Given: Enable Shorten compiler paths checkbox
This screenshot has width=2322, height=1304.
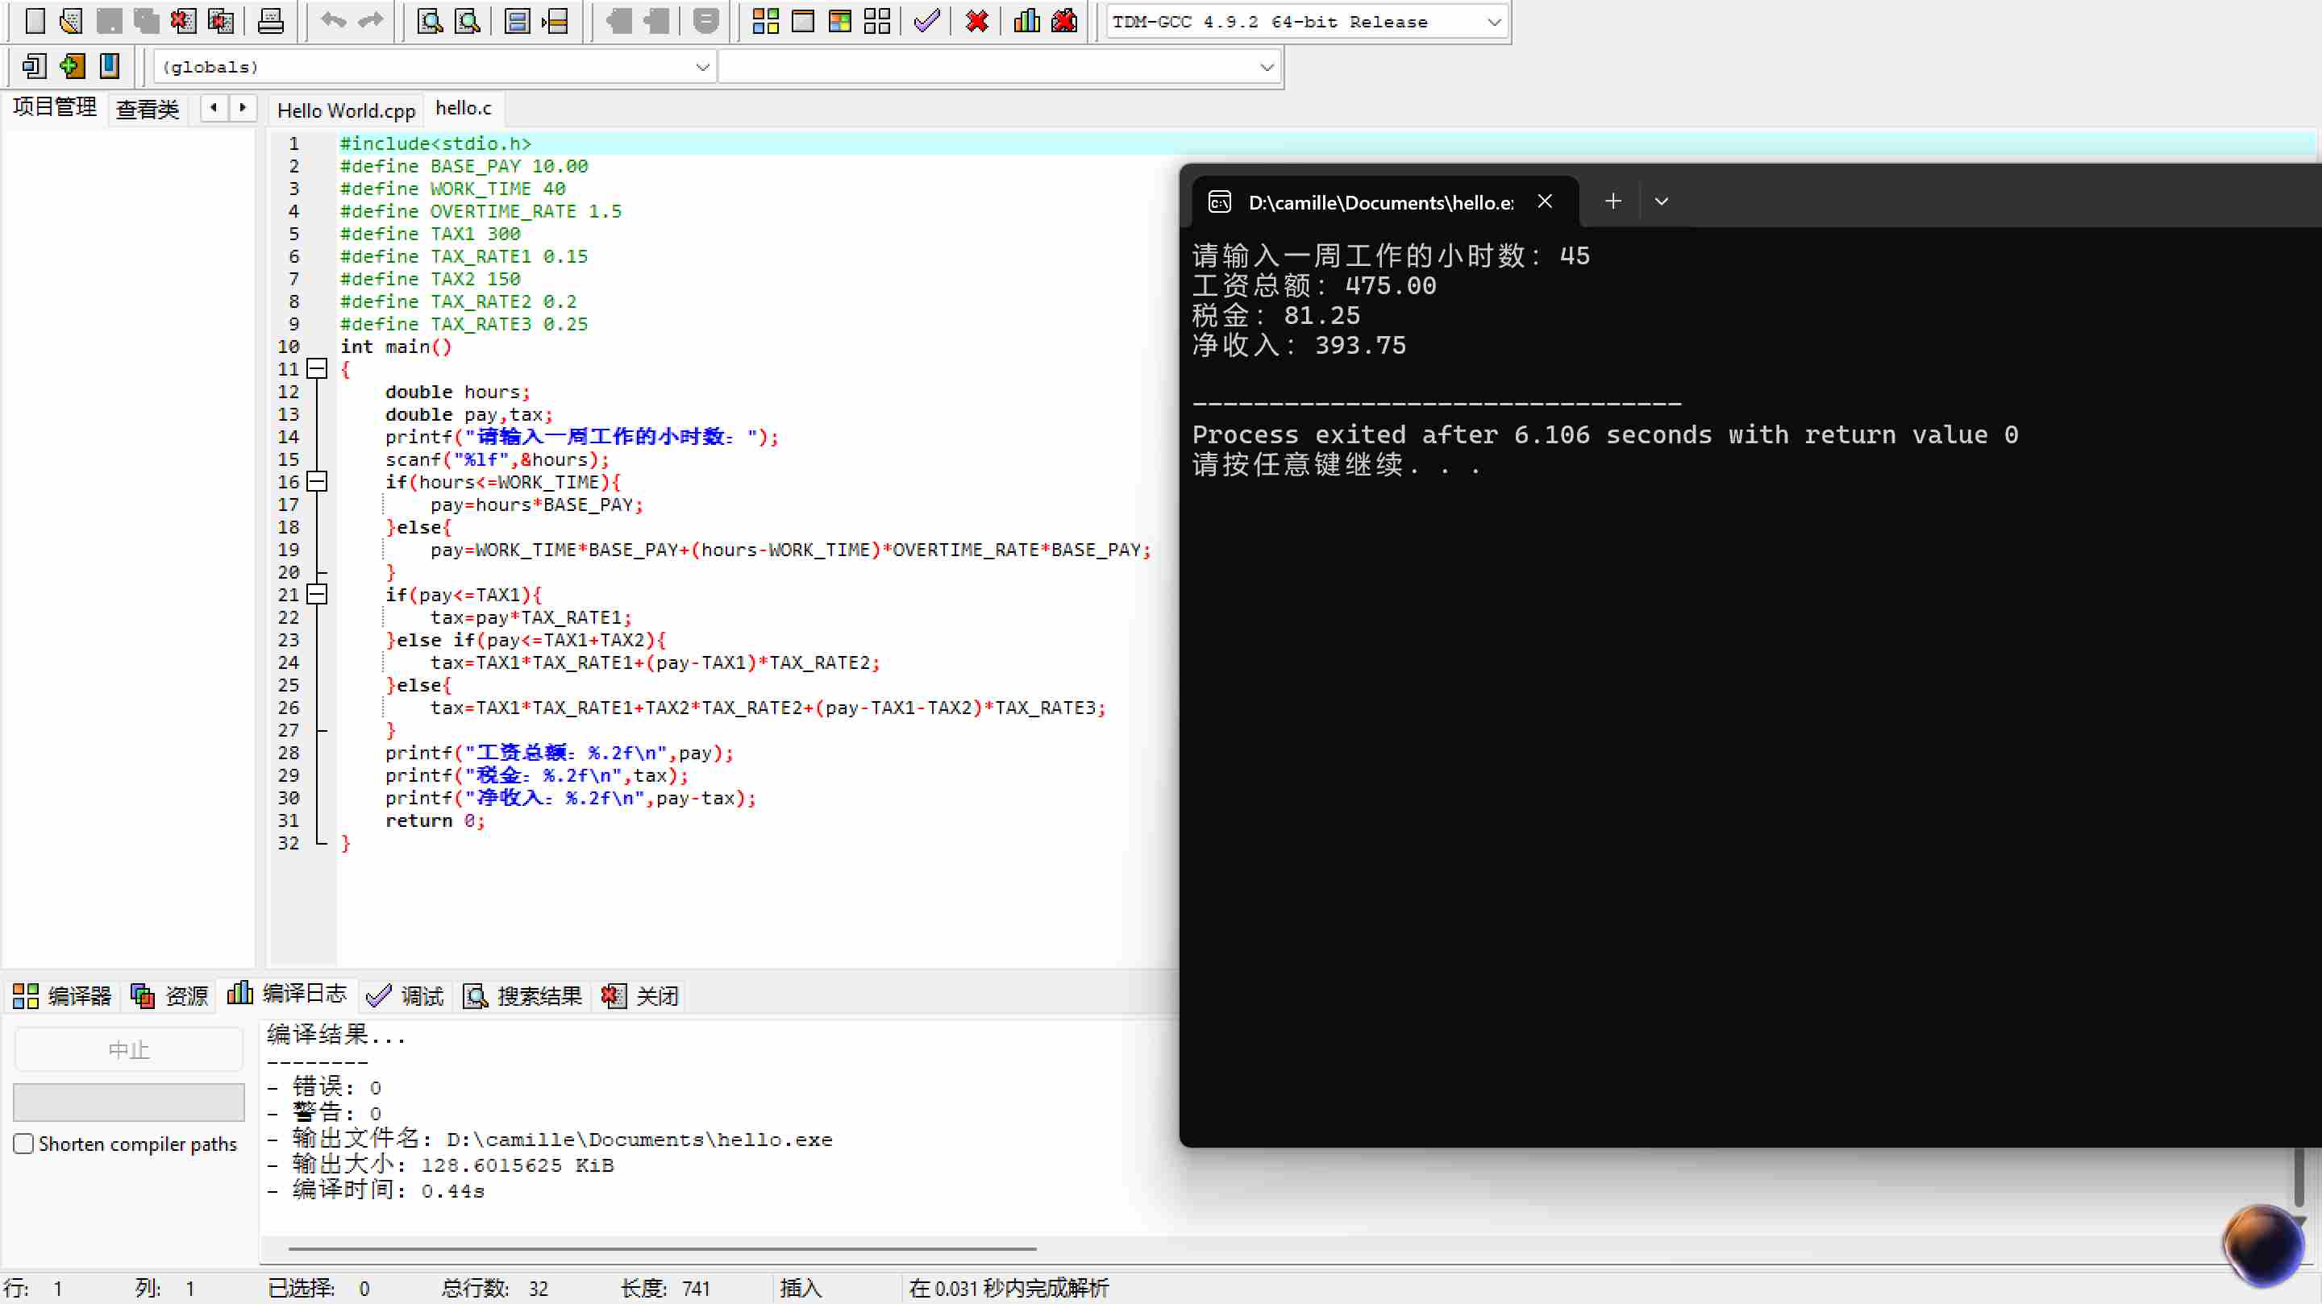Looking at the screenshot, I should (x=24, y=1144).
